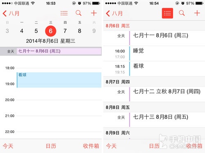This screenshot has height=153, width=205.
Task: Select highlighted day 6
Action: tap(50, 31)
